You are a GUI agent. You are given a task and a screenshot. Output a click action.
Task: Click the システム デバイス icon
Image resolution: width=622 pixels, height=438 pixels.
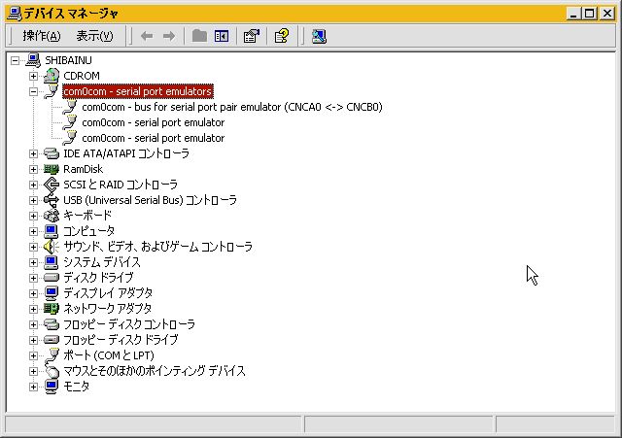52,262
